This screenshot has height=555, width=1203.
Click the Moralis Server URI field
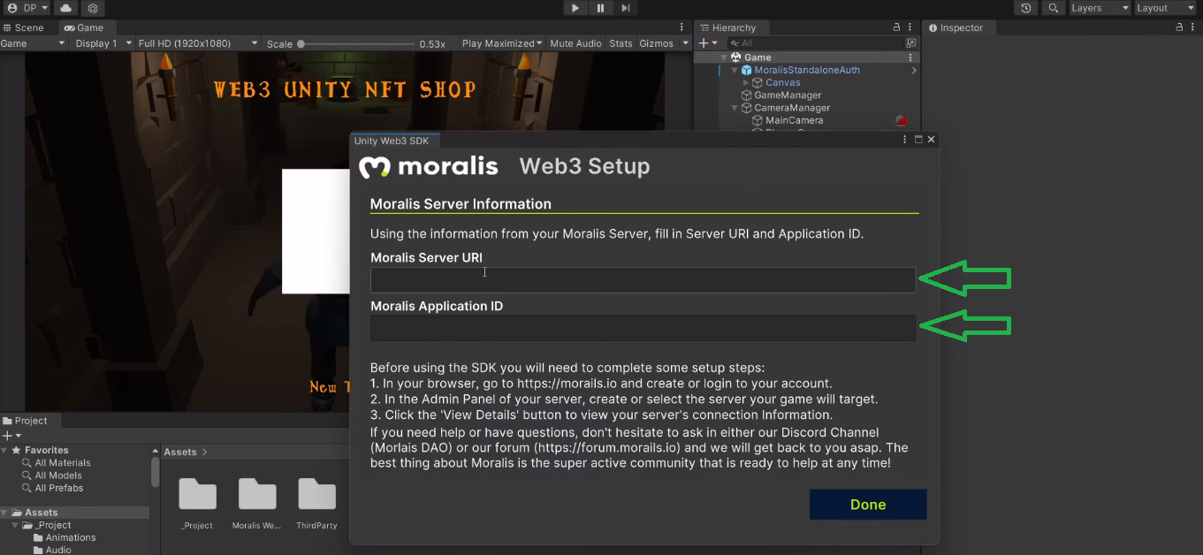click(x=643, y=280)
